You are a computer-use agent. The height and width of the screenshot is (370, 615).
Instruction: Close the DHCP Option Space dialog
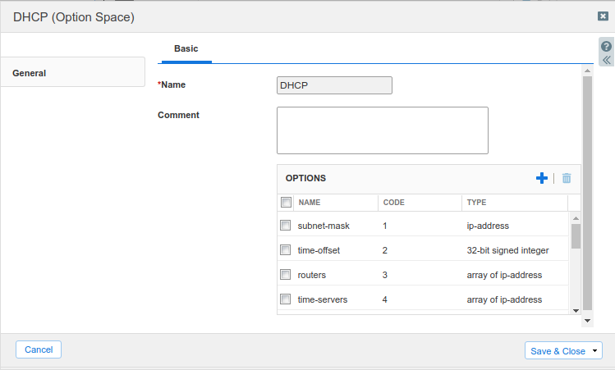(x=603, y=16)
